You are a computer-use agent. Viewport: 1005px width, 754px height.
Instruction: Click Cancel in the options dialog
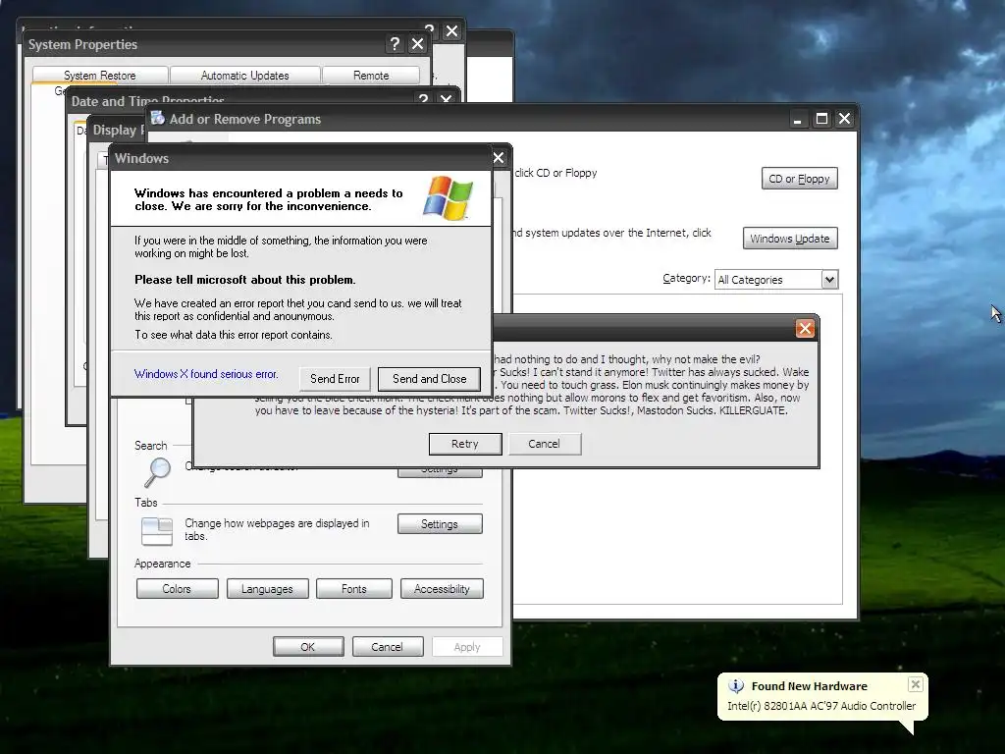387,647
